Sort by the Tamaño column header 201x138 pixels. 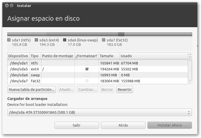[x=109, y=56]
